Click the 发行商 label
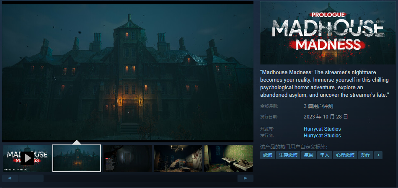This screenshot has width=398, height=188. (x=267, y=136)
